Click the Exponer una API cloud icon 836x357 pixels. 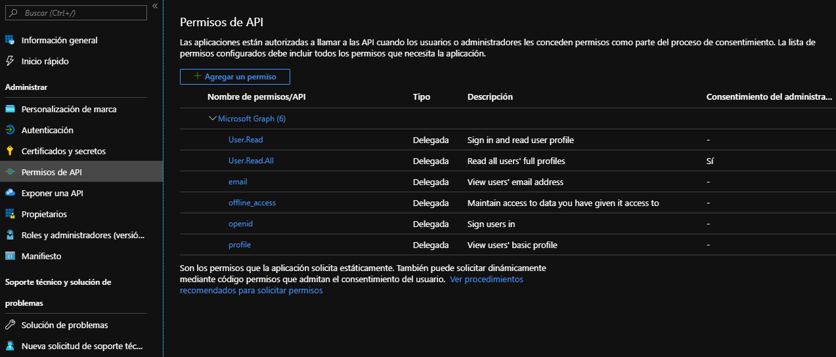coord(10,193)
